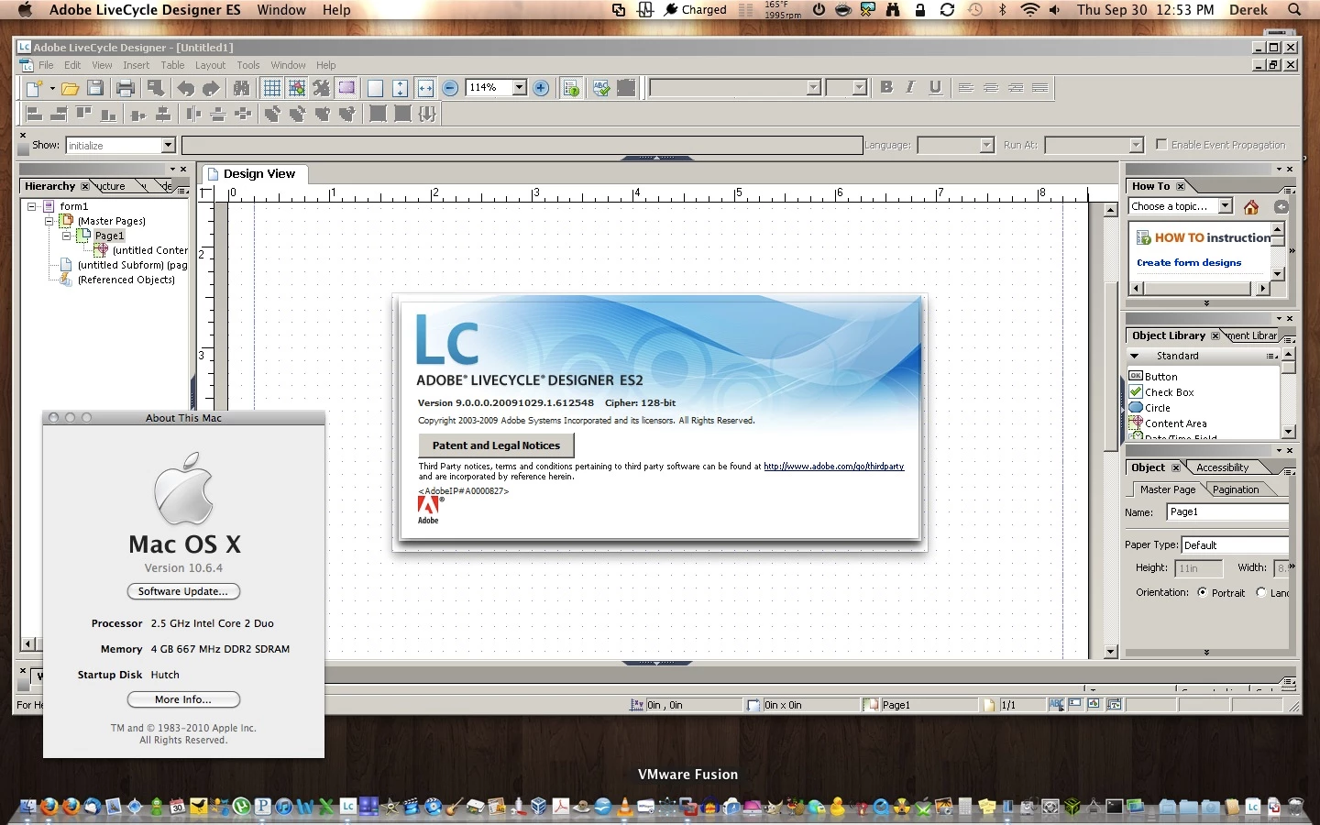Open the Layout menu

point(210,65)
